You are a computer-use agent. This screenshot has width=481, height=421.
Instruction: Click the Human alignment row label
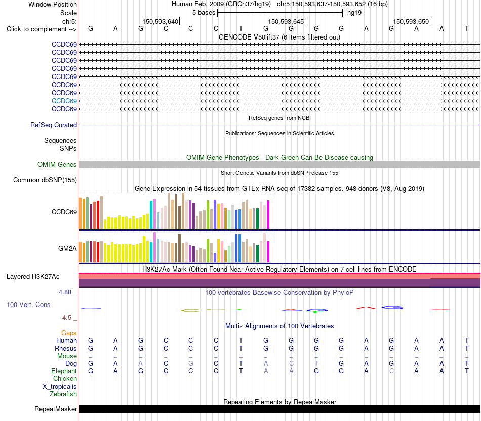[x=66, y=340]
